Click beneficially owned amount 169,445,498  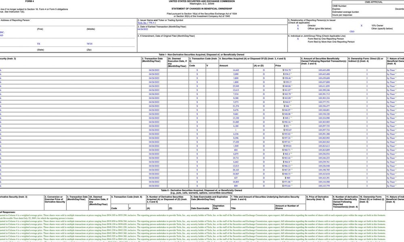(324, 70)
